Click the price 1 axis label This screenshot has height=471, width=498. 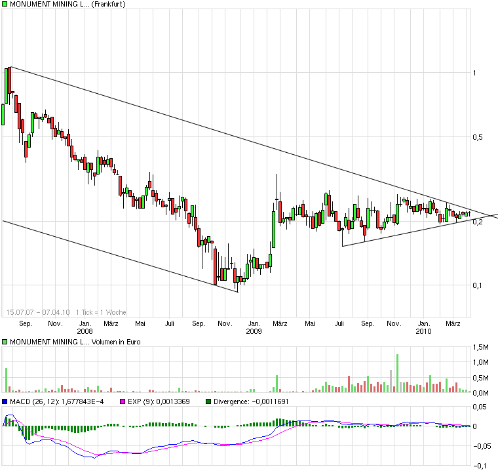(474, 73)
